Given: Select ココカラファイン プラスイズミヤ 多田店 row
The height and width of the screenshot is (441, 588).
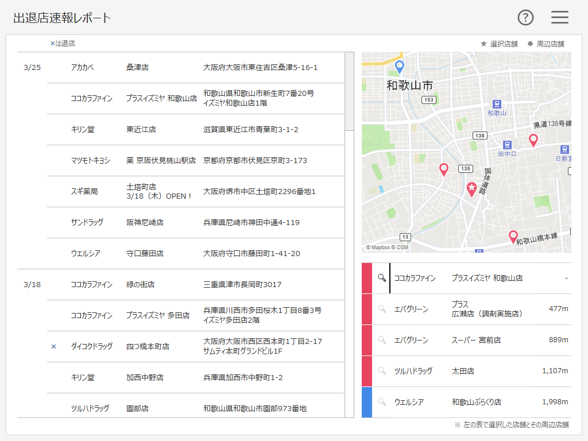Looking at the screenshot, I should [195, 315].
